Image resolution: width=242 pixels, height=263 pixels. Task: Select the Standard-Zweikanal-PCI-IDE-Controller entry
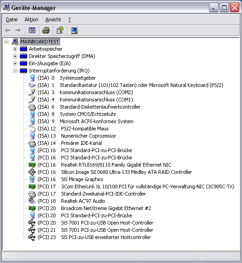92,194
